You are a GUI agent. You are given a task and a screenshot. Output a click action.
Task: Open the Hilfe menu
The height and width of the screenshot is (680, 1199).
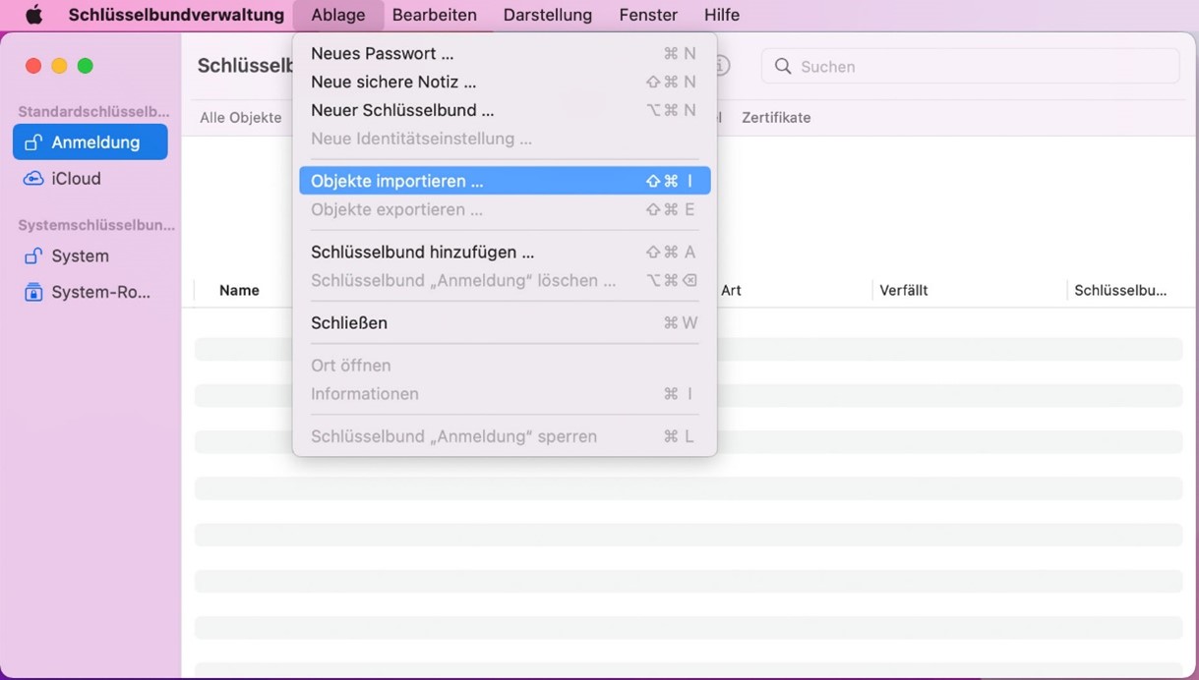pyautogui.click(x=722, y=15)
